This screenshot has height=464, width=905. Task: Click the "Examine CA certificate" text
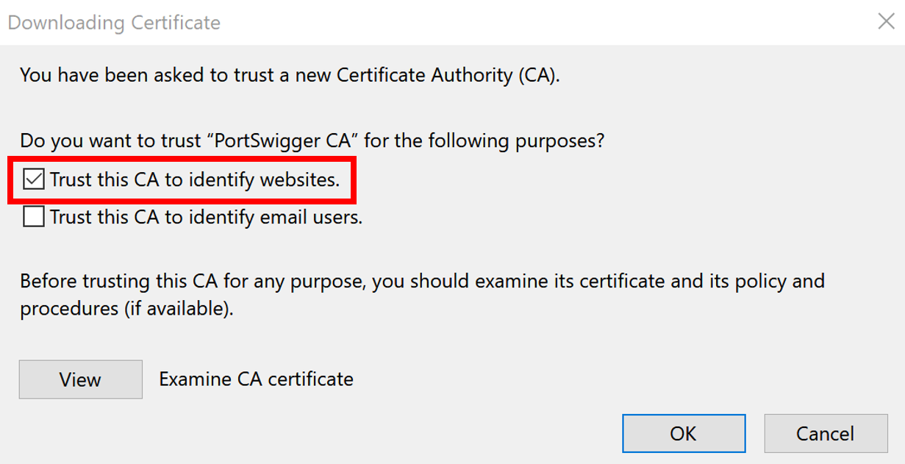point(256,379)
